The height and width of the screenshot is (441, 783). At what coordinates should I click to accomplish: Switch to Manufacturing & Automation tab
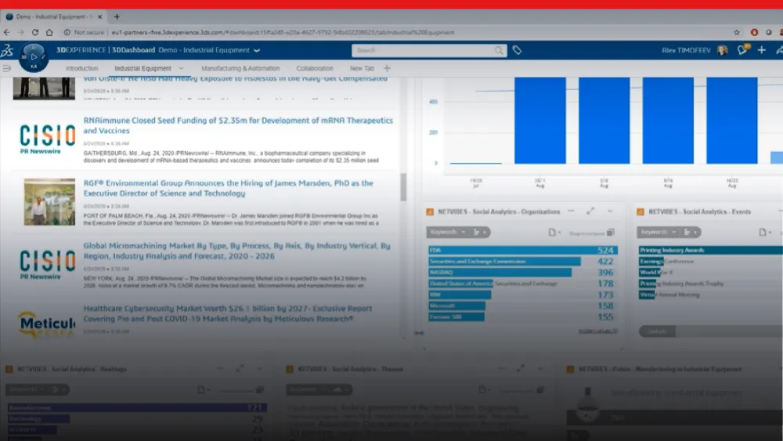(240, 68)
